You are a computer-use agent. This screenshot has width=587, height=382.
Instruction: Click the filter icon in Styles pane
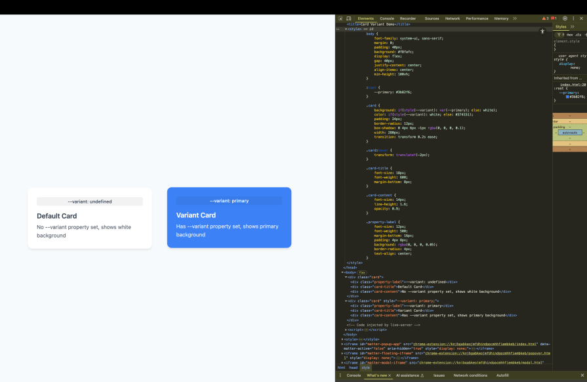pyautogui.click(x=557, y=35)
